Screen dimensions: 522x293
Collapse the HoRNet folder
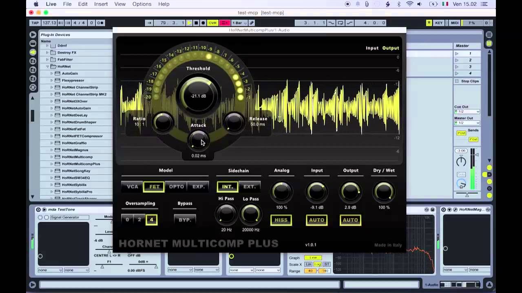47,66
